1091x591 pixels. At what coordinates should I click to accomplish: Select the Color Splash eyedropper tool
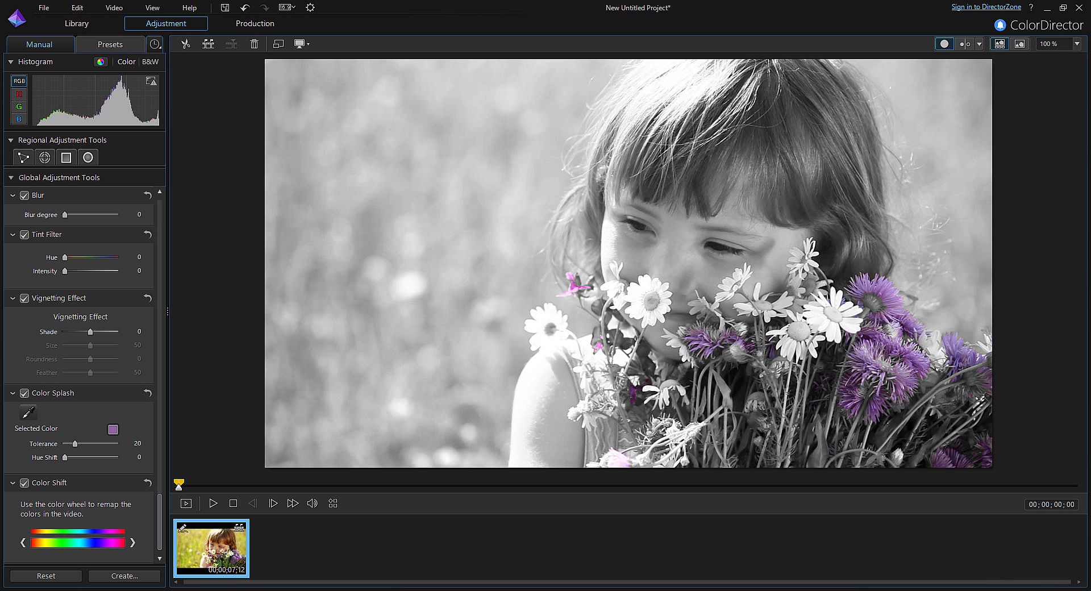pyautogui.click(x=28, y=412)
